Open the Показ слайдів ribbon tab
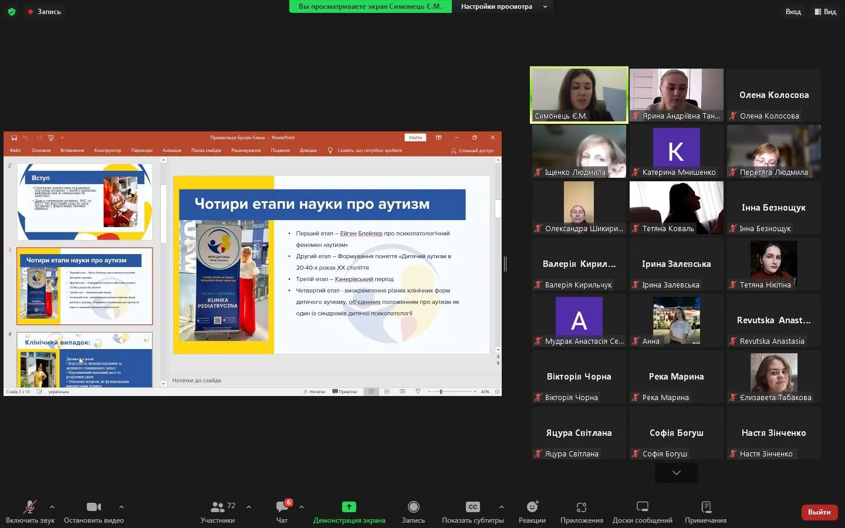845x528 pixels. (206, 151)
